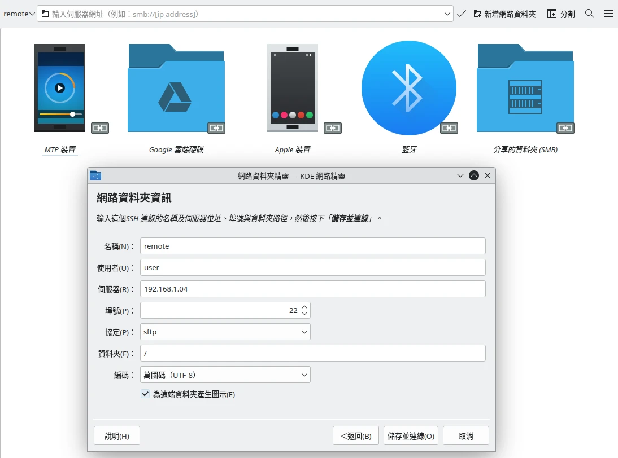Open the 藍牙 Bluetooth icon

(408, 88)
